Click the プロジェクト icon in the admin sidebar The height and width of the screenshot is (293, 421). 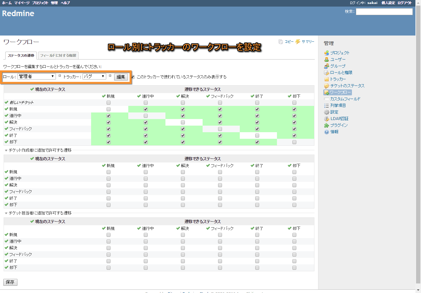tap(326, 53)
